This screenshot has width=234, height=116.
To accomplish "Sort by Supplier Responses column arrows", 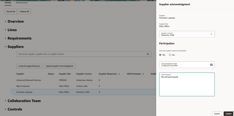I will click(119, 74).
